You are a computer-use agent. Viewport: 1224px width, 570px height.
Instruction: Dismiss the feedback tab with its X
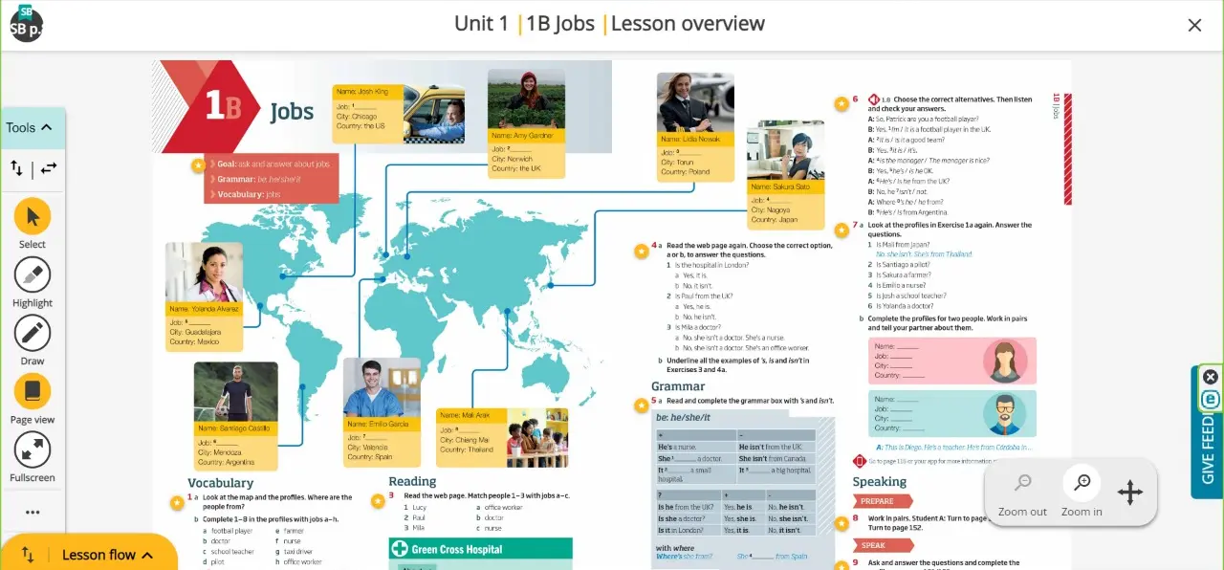(x=1210, y=376)
